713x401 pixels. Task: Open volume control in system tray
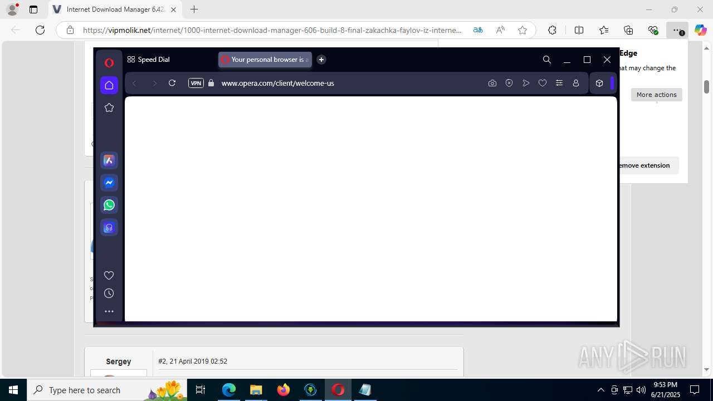coord(641,390)
